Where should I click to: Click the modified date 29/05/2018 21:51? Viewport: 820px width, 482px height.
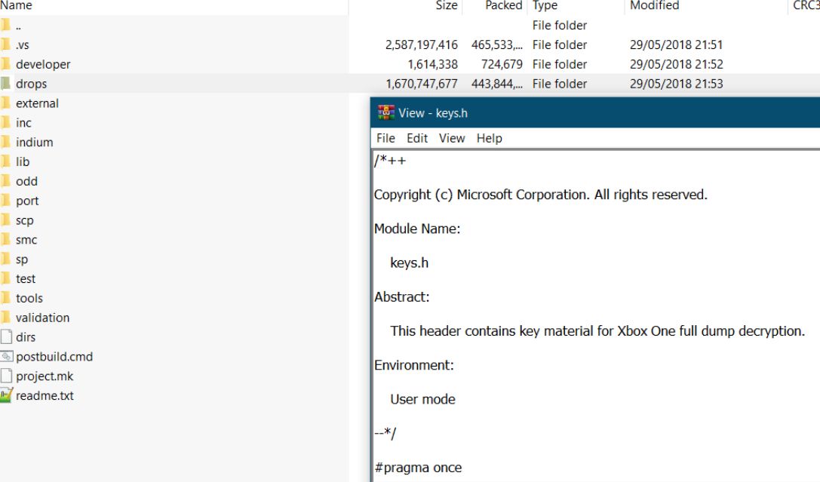[x=676, y=45]
